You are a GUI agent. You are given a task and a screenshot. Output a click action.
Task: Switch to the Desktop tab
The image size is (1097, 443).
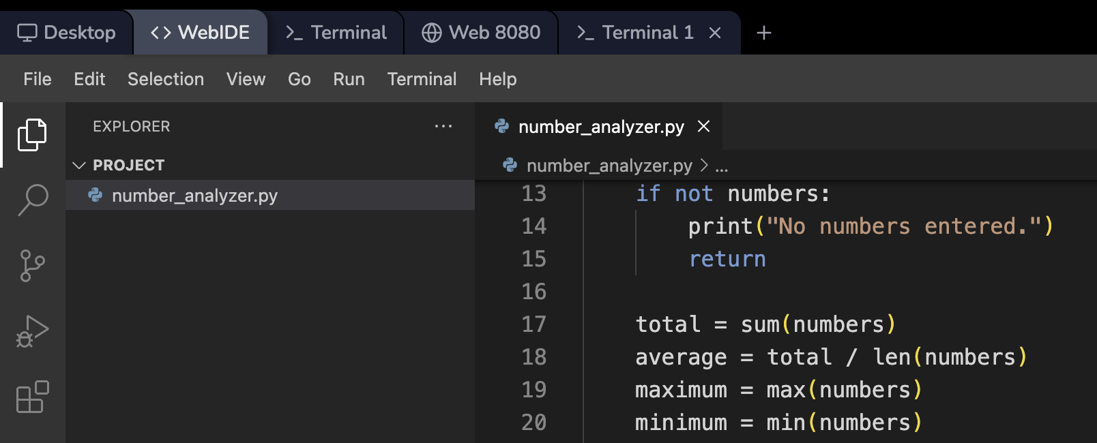click(66, 33)
